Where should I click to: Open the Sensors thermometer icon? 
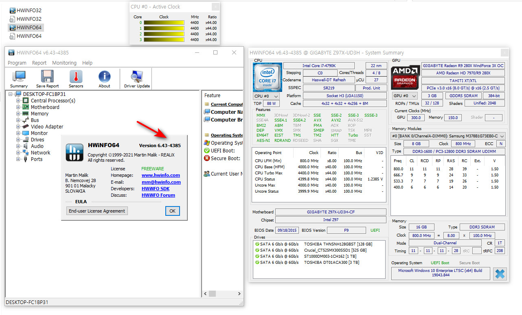[x=76, y=76]
